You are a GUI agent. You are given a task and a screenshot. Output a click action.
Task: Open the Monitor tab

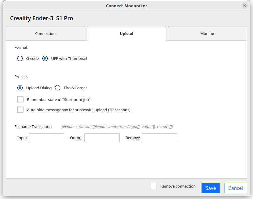tap(207, 33)
